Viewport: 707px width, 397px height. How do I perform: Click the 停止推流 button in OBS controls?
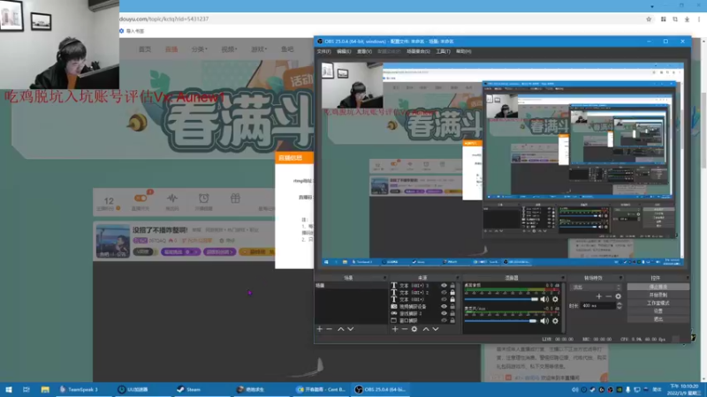(658, 287)
